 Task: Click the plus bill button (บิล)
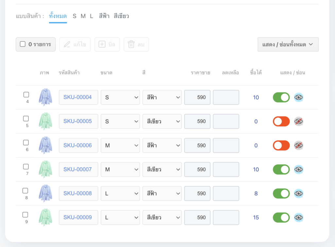click(107, 44)
